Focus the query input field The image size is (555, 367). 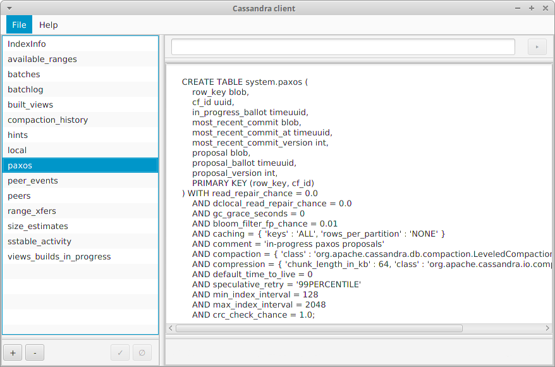(343, 47)
